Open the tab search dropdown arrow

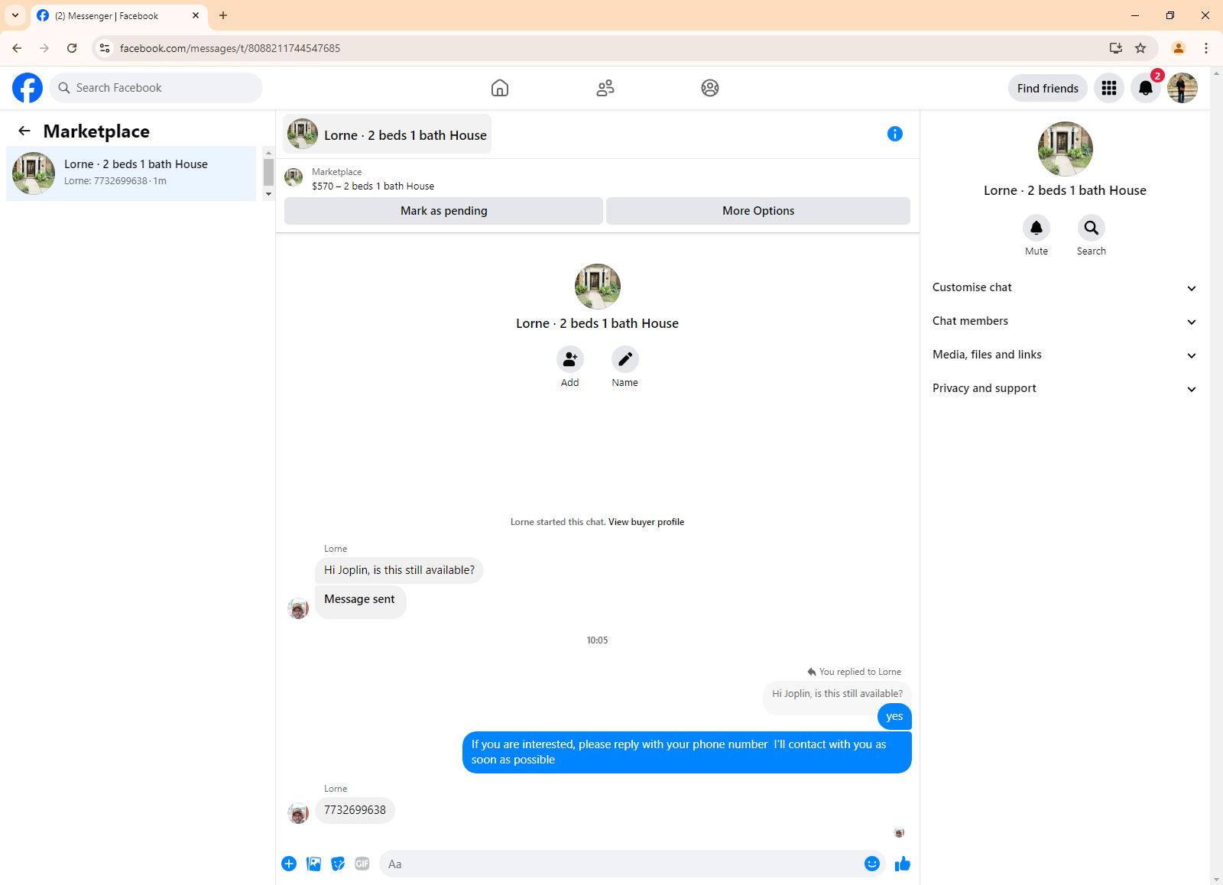click(x=15, y=15)
